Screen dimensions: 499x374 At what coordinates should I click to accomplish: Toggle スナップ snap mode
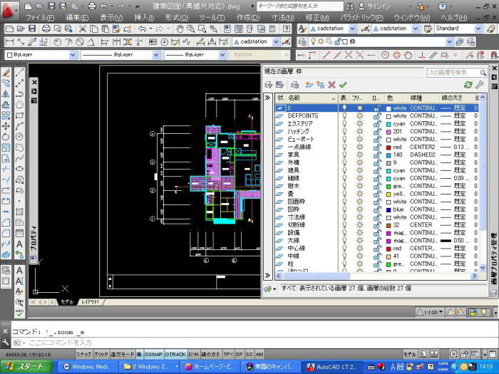click(x=83, y=354)
